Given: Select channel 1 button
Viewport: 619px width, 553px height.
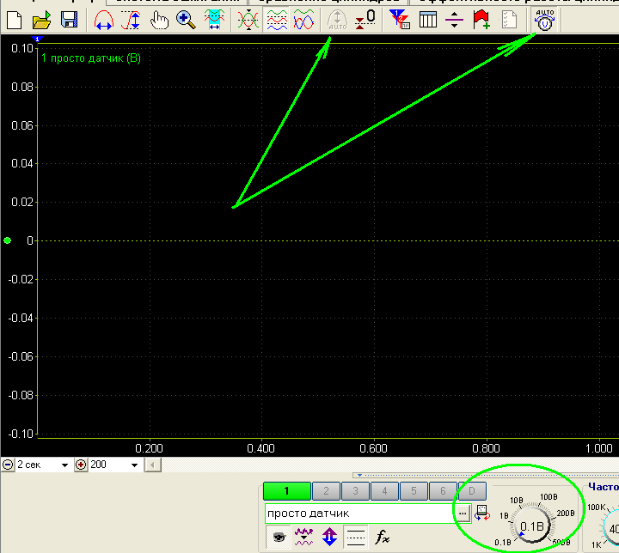Looking at the screenshot, I should coord(286,491).
